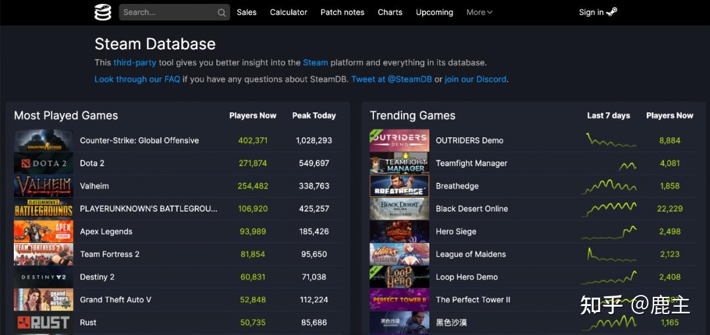Viewport: 710px width, 335px height.
Task: Click the Valheim logo thumbnail
Action: click(x=43, y=186)
